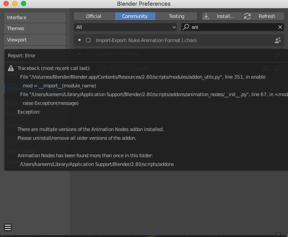The width and height of the screenshot is (288, 237).
Task: Click the addon_utils.py line 351 traceback entry
Action: pos(143,77)
